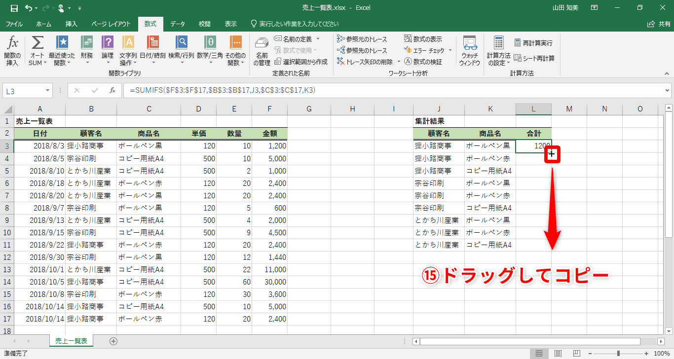Open the Math/Trig (数学/三角) functions list
The height and width of the screenshot is (359, 674).
[x=210, y=51]
